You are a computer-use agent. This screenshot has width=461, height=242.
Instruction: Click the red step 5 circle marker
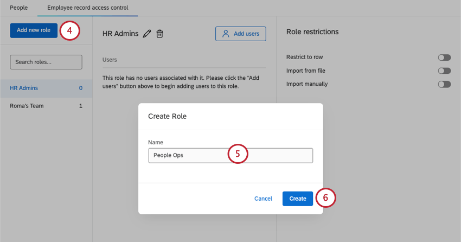(238, 155)
